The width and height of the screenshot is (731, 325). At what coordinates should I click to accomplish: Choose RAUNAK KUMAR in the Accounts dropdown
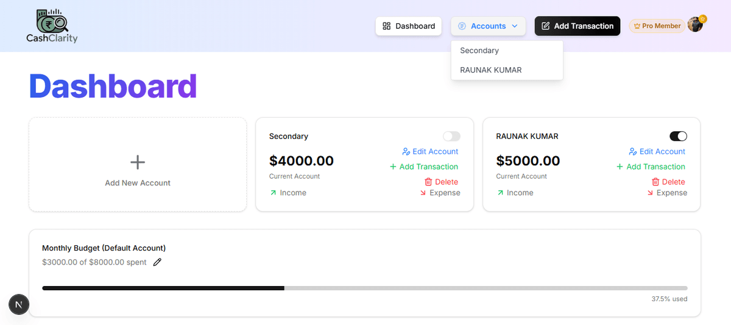click(x=490, y=70)
